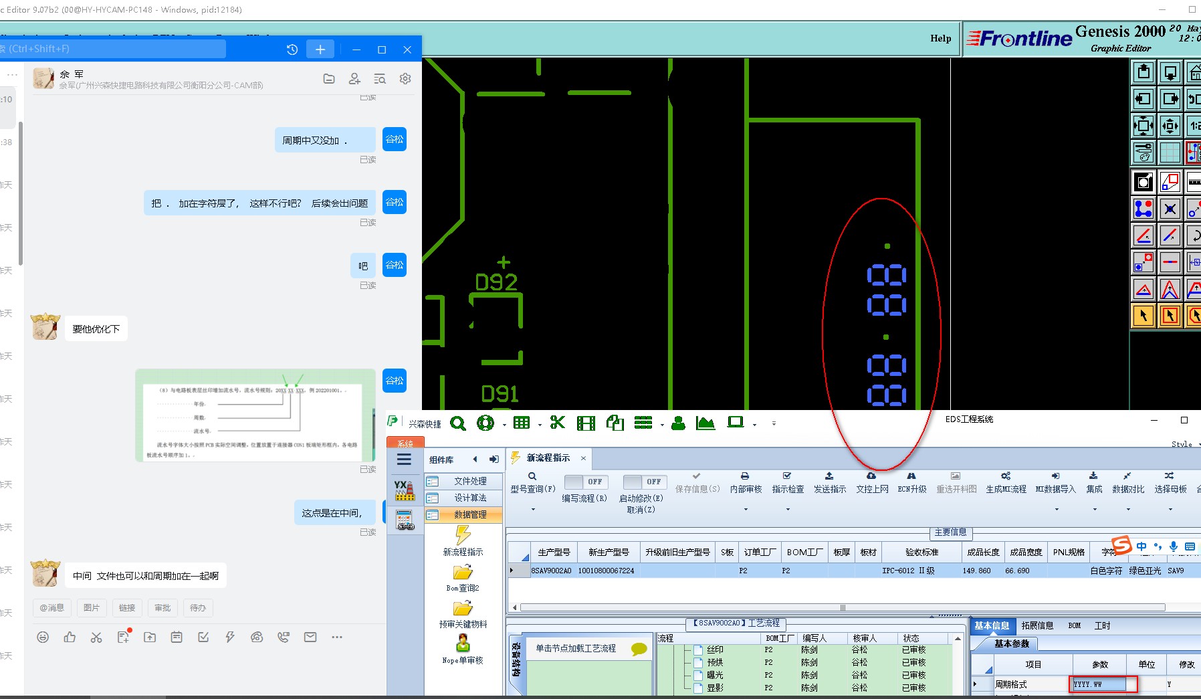Click the area chart icon in EDS toolbar
Viewport: 1201px width, 699px height.
pos(705,423)
